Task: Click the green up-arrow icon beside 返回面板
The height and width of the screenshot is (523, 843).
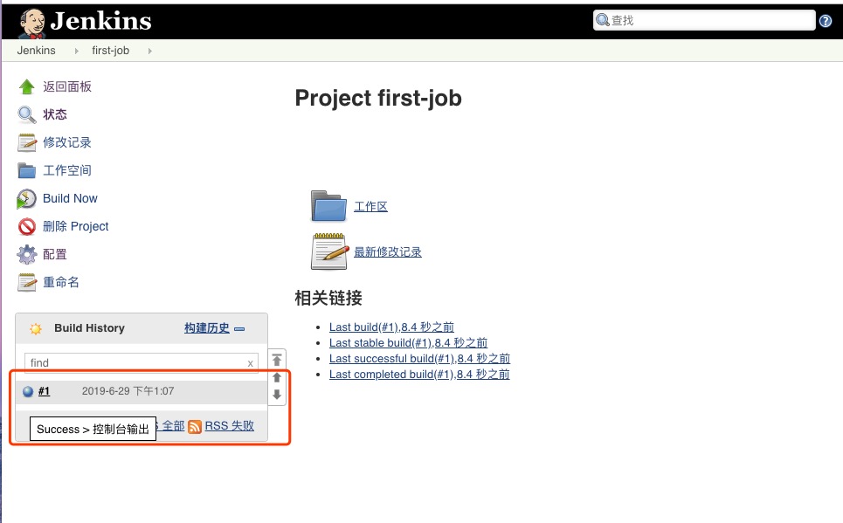Action: tap(26, 86)
